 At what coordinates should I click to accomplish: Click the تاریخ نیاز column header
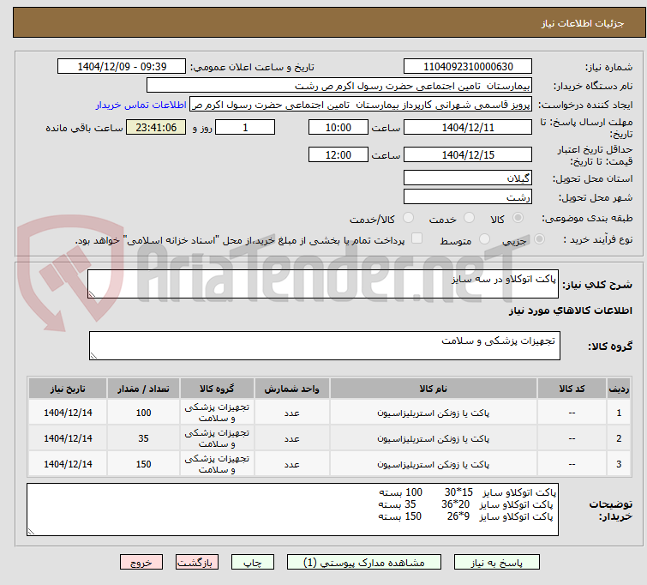(68, 389)
